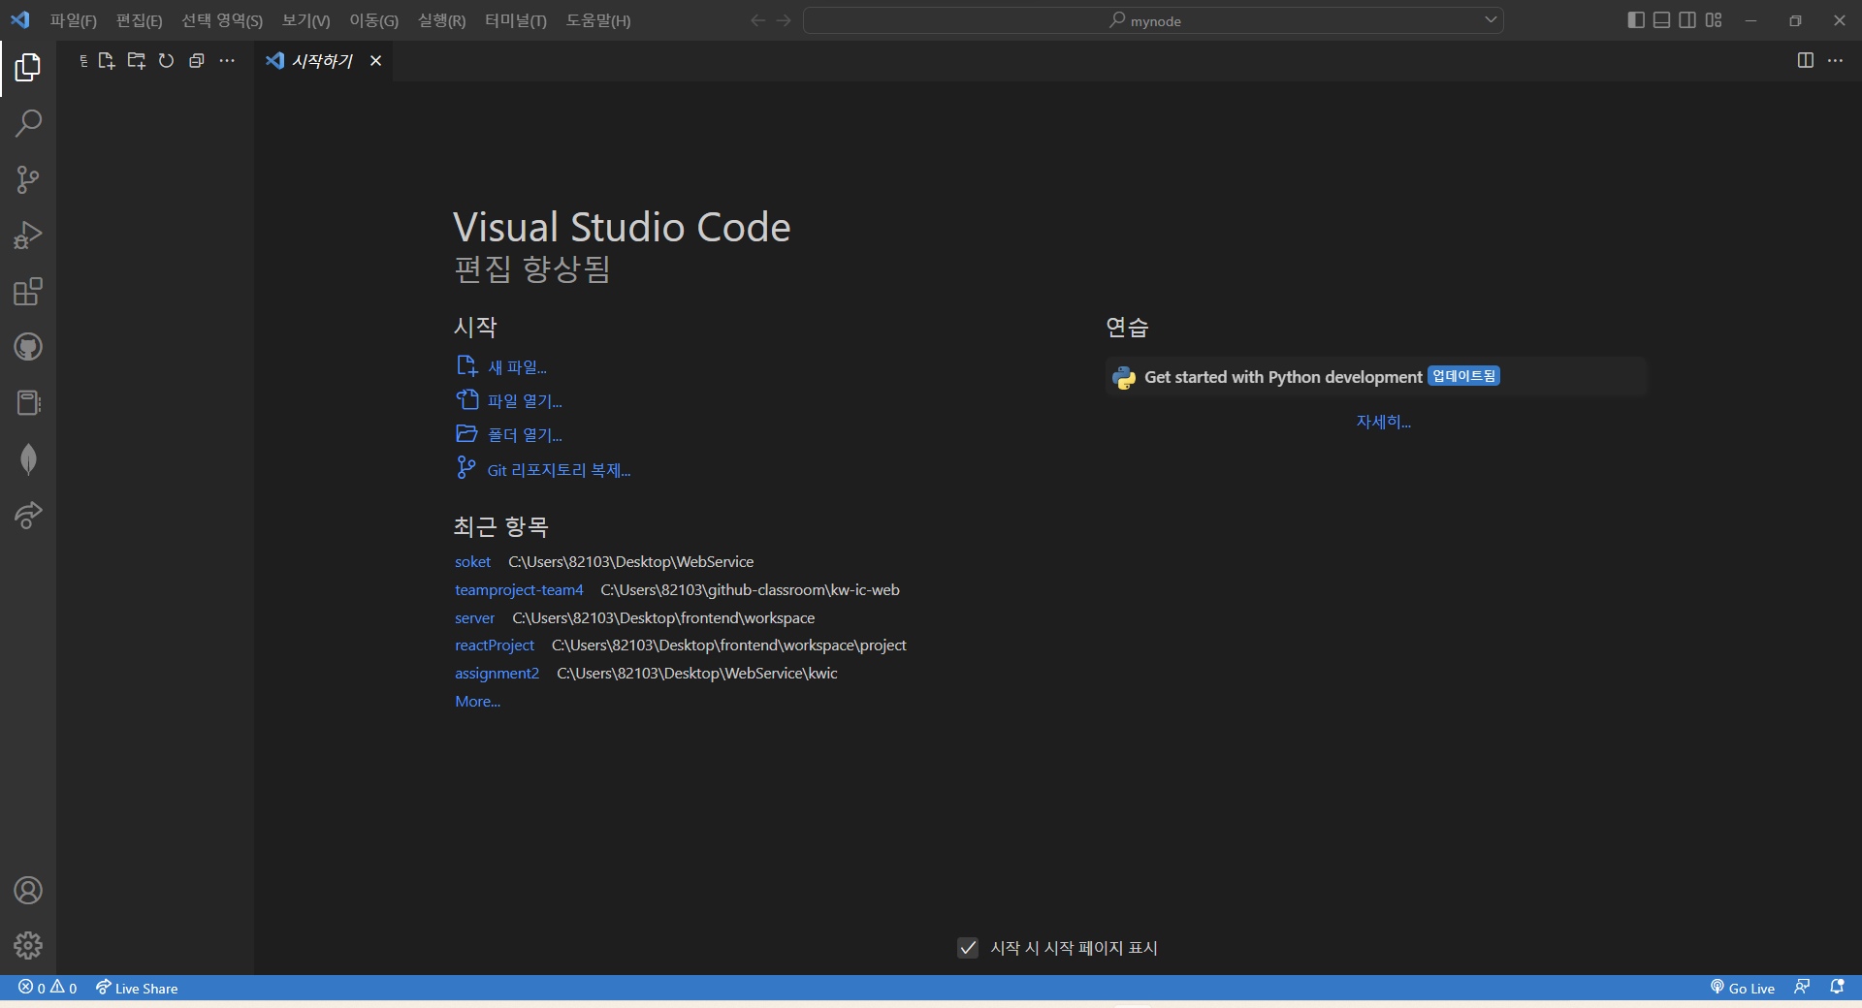Click the VS Code logo in title bar

[x=20, y=19]
